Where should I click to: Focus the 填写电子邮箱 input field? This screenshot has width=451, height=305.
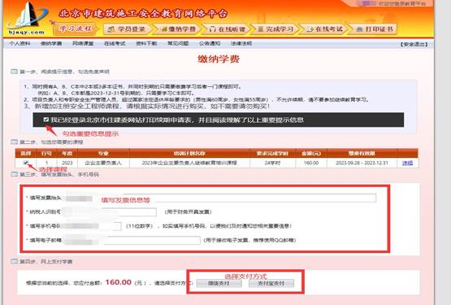(132, 240)
